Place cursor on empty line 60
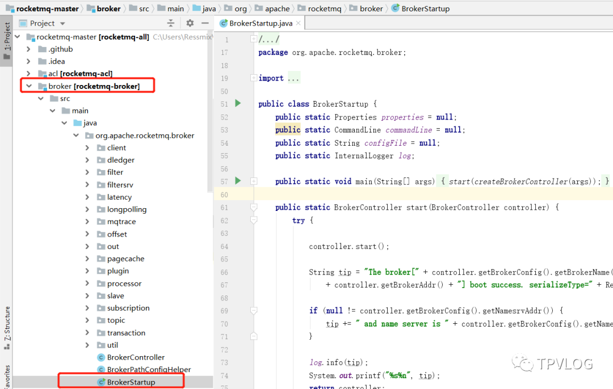 coord(397,195)
